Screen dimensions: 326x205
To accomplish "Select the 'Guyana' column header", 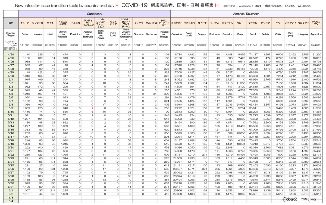I will coord(202,34).
